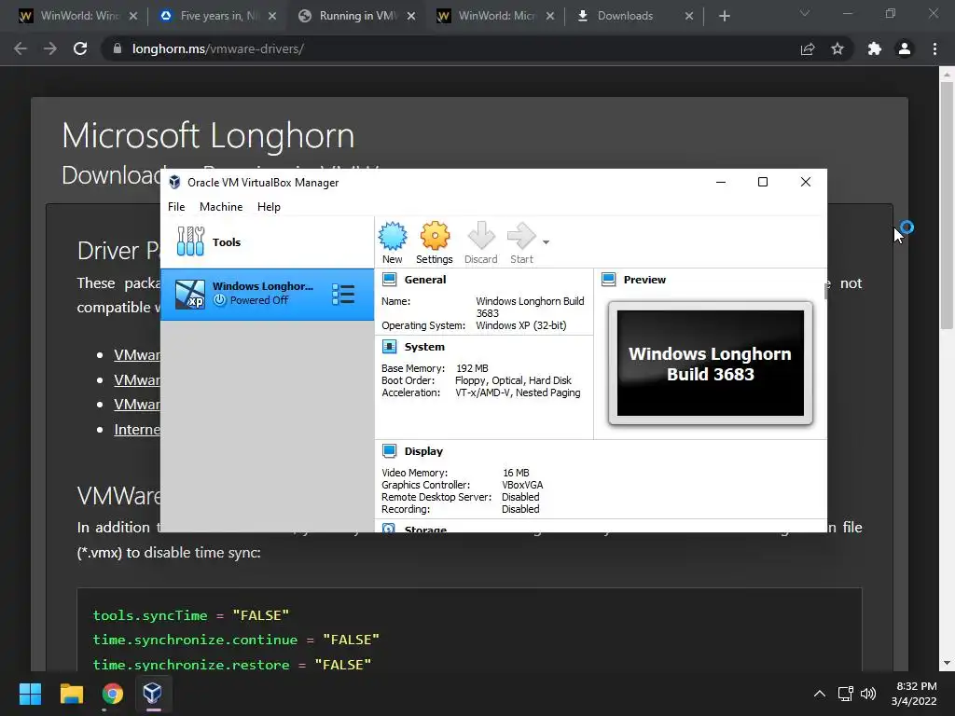Bookmark page with star icon

[x=837, y=48]
